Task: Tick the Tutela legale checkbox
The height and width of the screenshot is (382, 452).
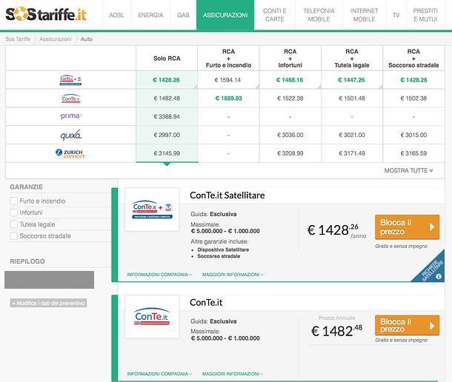Action: click(14, 224)
